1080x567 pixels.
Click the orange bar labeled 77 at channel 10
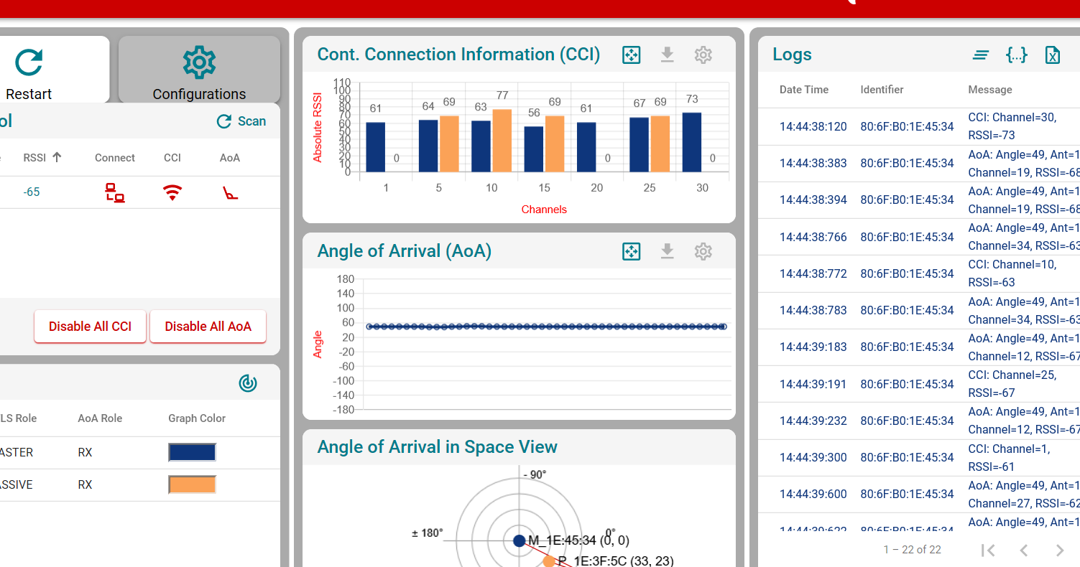tap(502, 141)
